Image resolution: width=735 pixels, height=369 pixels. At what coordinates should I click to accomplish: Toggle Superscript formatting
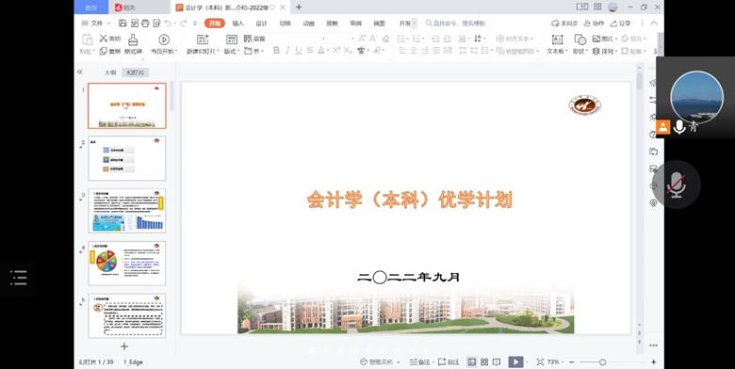pyautogui.click(x=336, y=50)
